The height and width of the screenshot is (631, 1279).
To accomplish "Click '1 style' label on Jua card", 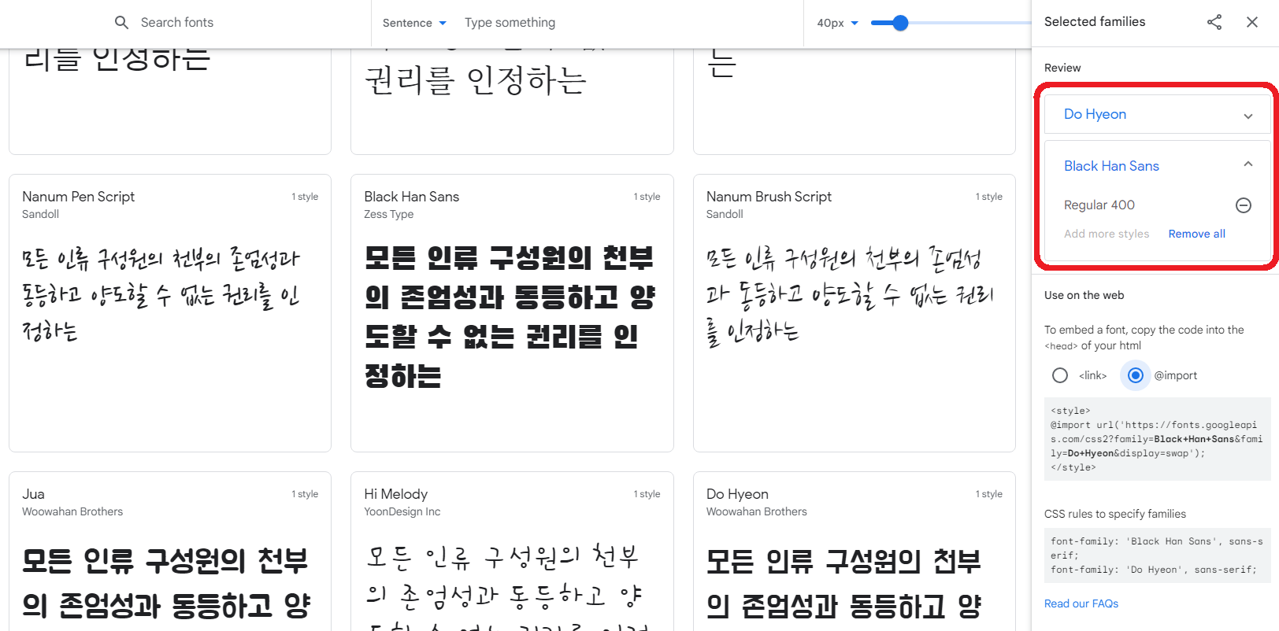I will [x=305, y=494].
